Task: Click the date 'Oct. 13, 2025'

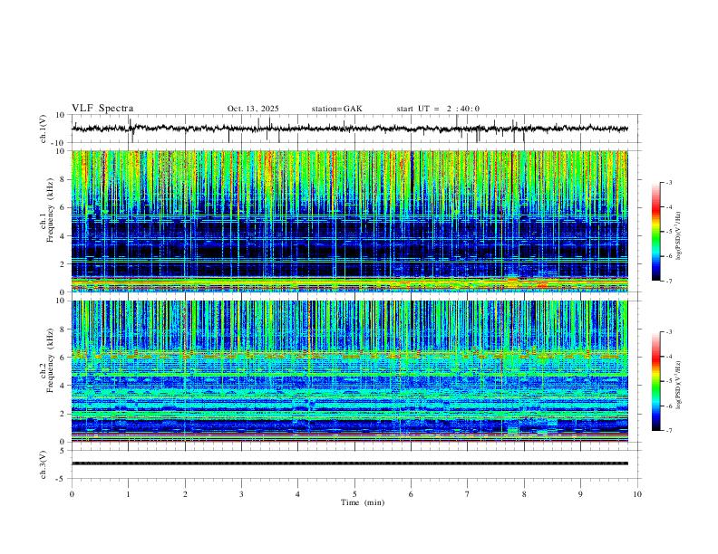Action: coord(253,109)
